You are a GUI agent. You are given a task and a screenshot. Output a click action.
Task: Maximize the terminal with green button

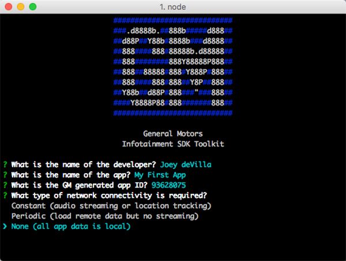coord(33,6)
